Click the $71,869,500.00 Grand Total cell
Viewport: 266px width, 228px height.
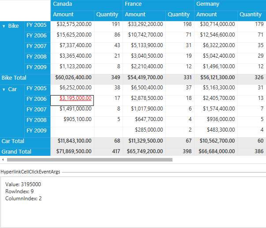[72, 152]
